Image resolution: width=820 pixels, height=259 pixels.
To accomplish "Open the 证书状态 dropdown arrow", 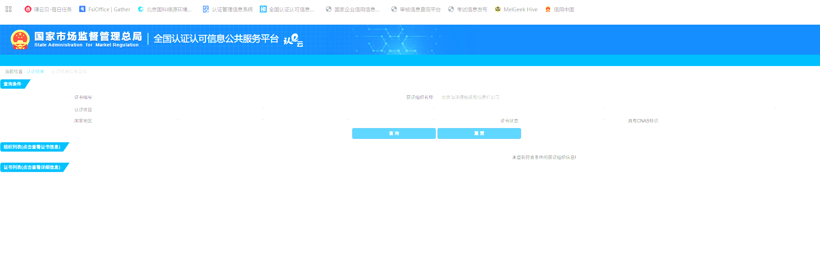I will [604, 120].
